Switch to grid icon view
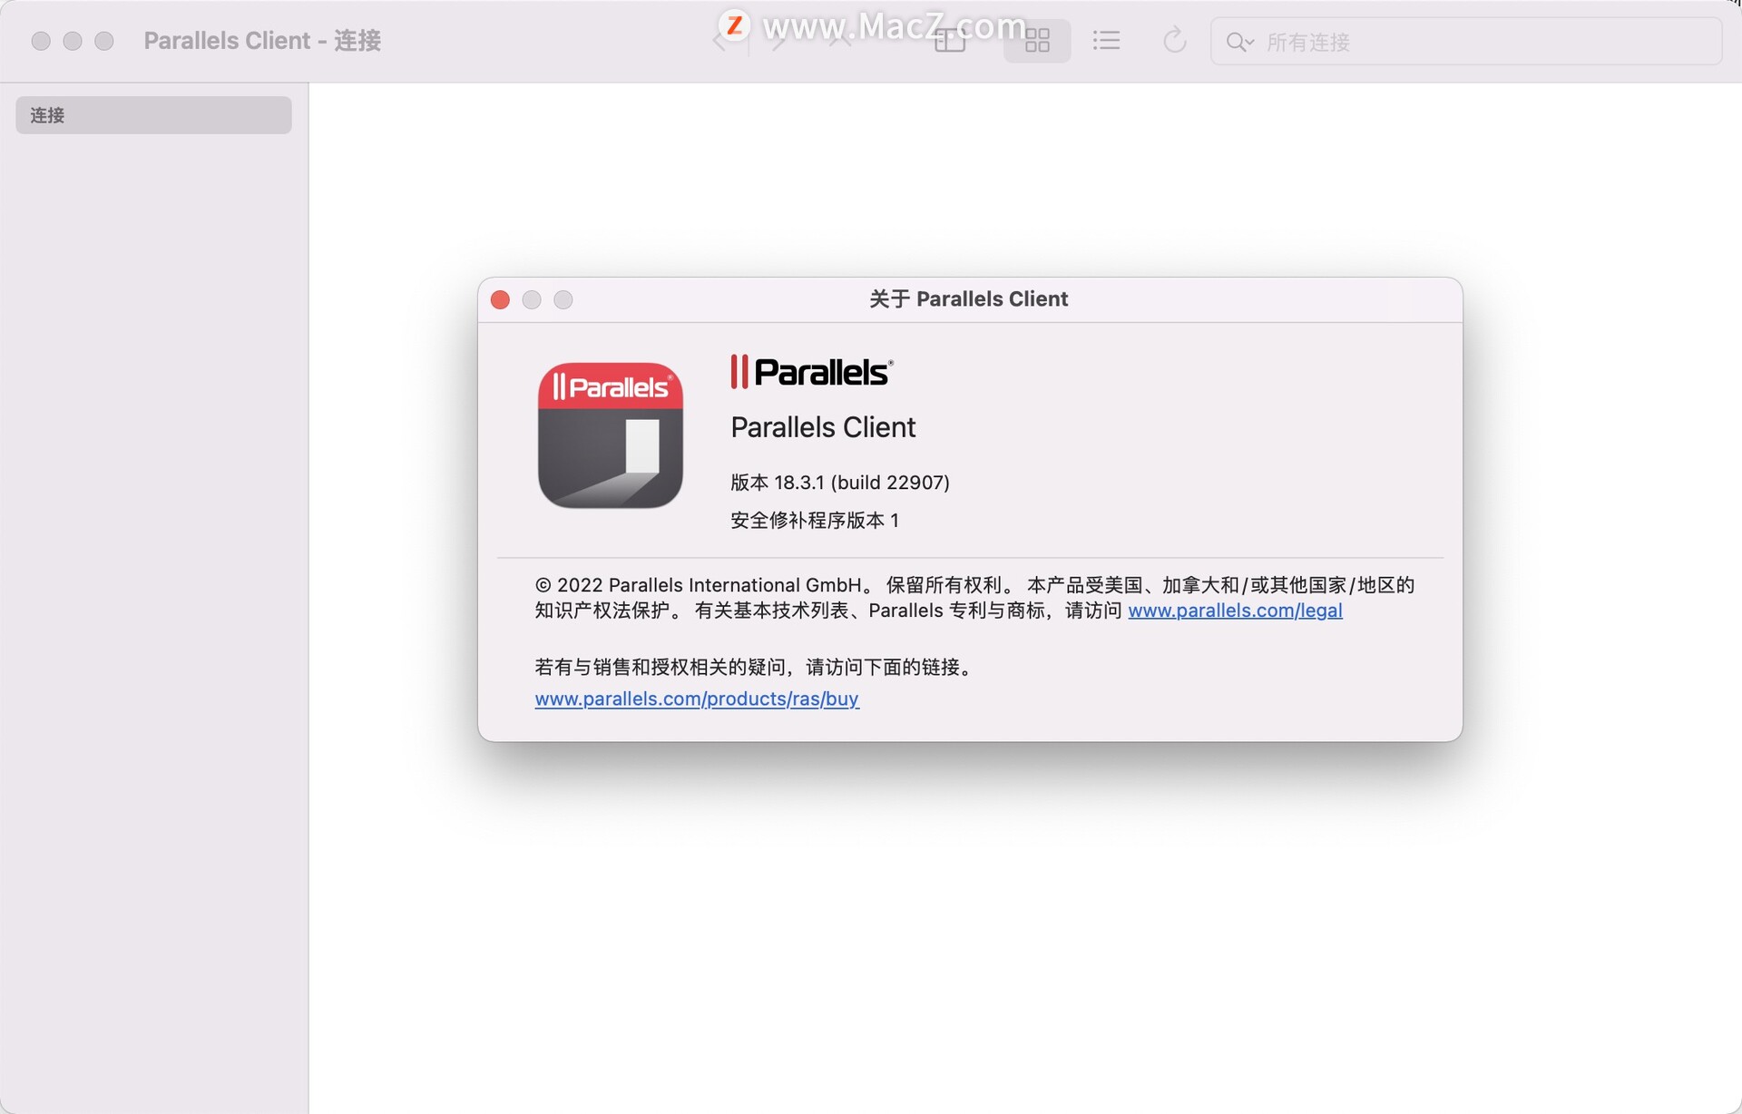 [x=1037, y=41]
